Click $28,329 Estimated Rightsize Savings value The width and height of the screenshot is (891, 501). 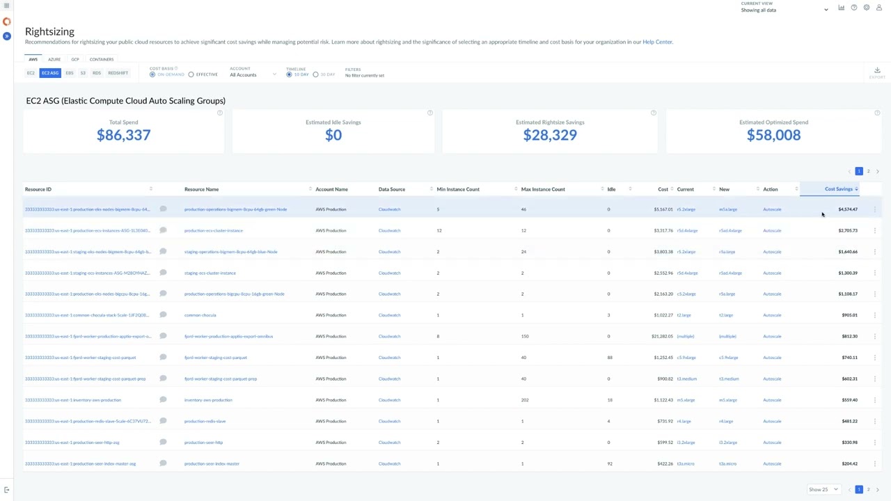550,135
